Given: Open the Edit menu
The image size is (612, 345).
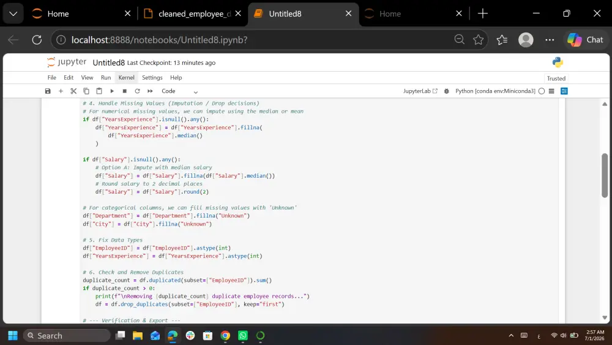Looking at the screenshot, I should click(x=69, y=77).
